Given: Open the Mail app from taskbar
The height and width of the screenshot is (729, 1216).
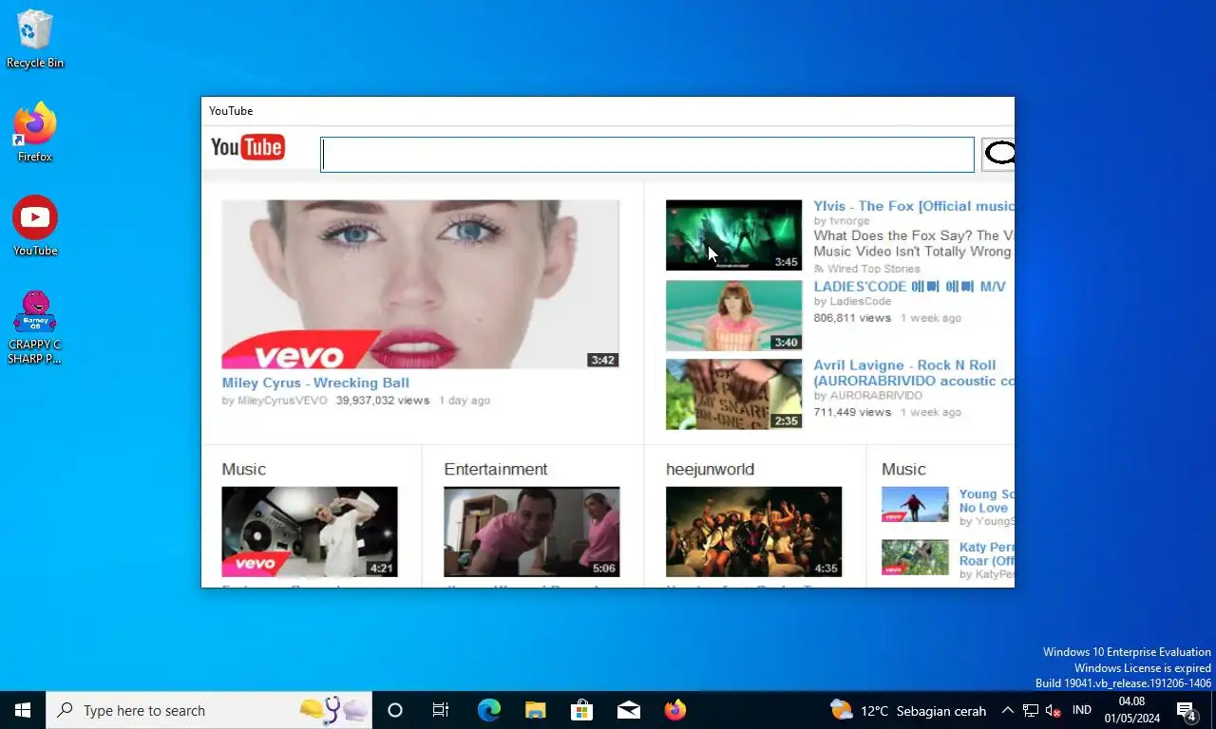Looking at the screenshot, I should tap(628, 710).
